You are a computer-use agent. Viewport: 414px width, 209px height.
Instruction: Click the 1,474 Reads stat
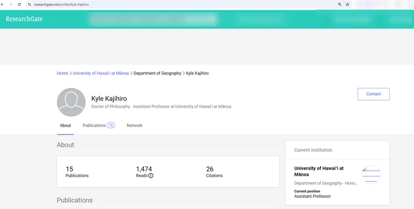coord(144,172)
